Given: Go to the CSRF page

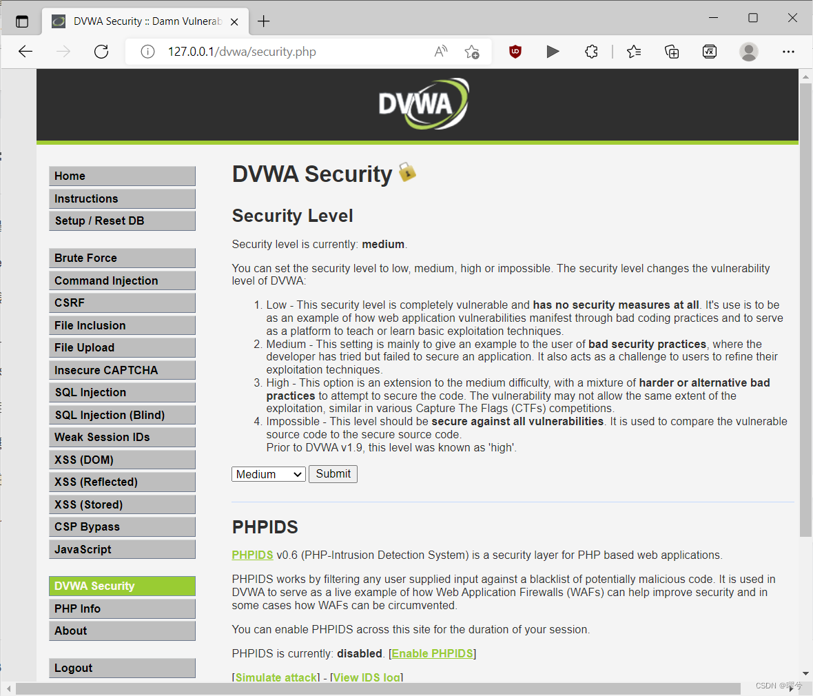Looking at the screenshot, I should coord(123,303).
